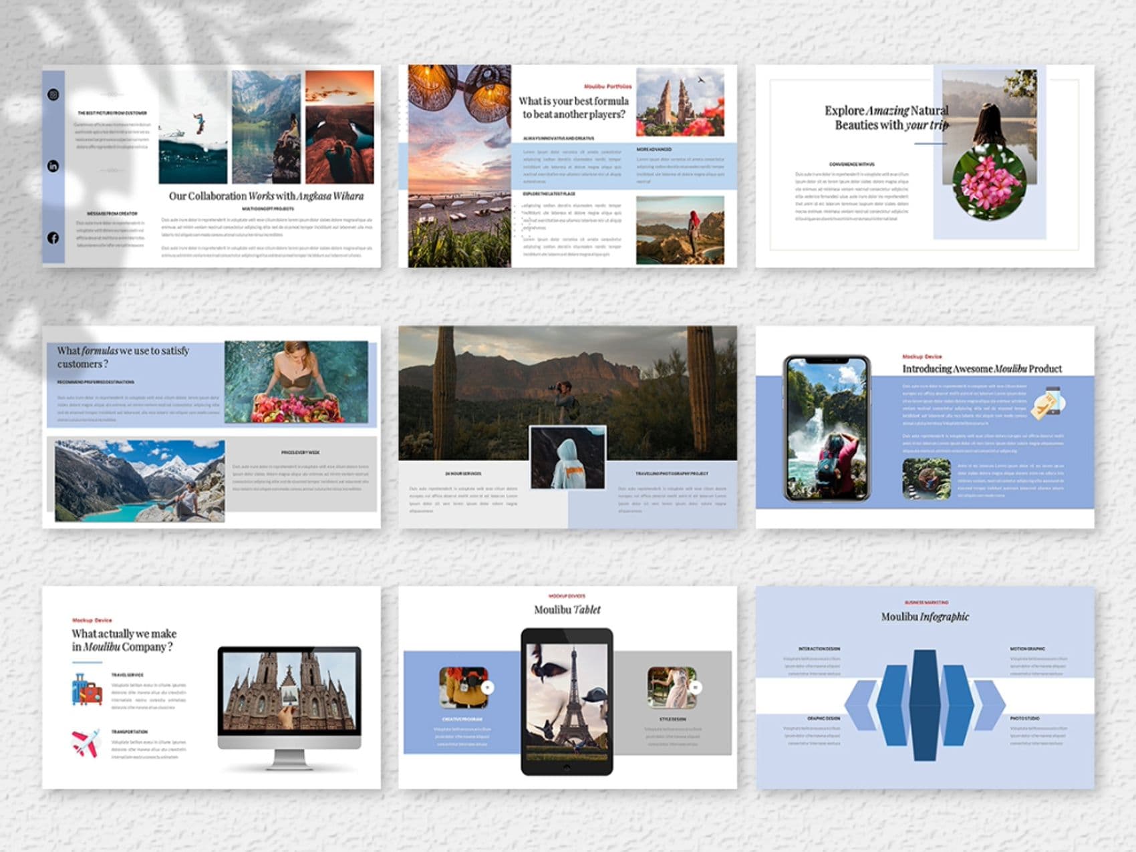This screenshot has width=1136, height=852.
Task: Click the hooded person photo on desert slide
Action: (x=568, y=458)
